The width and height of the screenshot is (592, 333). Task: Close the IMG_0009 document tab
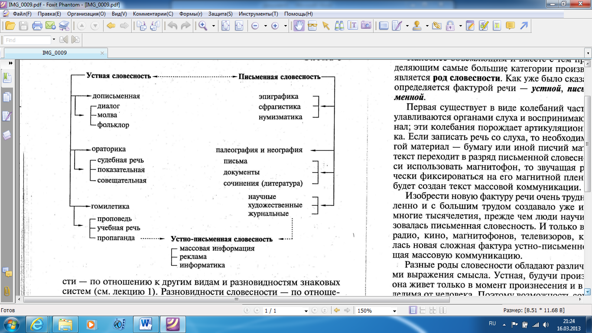[102, 53]
